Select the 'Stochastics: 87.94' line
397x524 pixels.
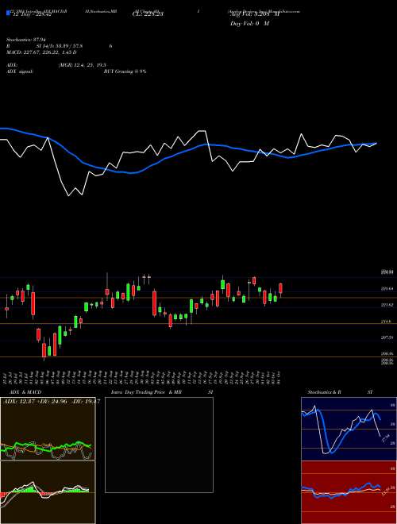pos(25,40)
